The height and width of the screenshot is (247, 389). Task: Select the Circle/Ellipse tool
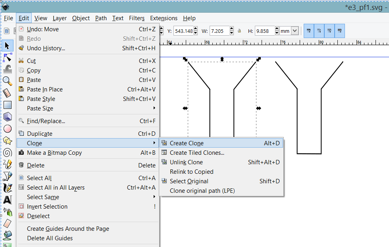(8, 129)
